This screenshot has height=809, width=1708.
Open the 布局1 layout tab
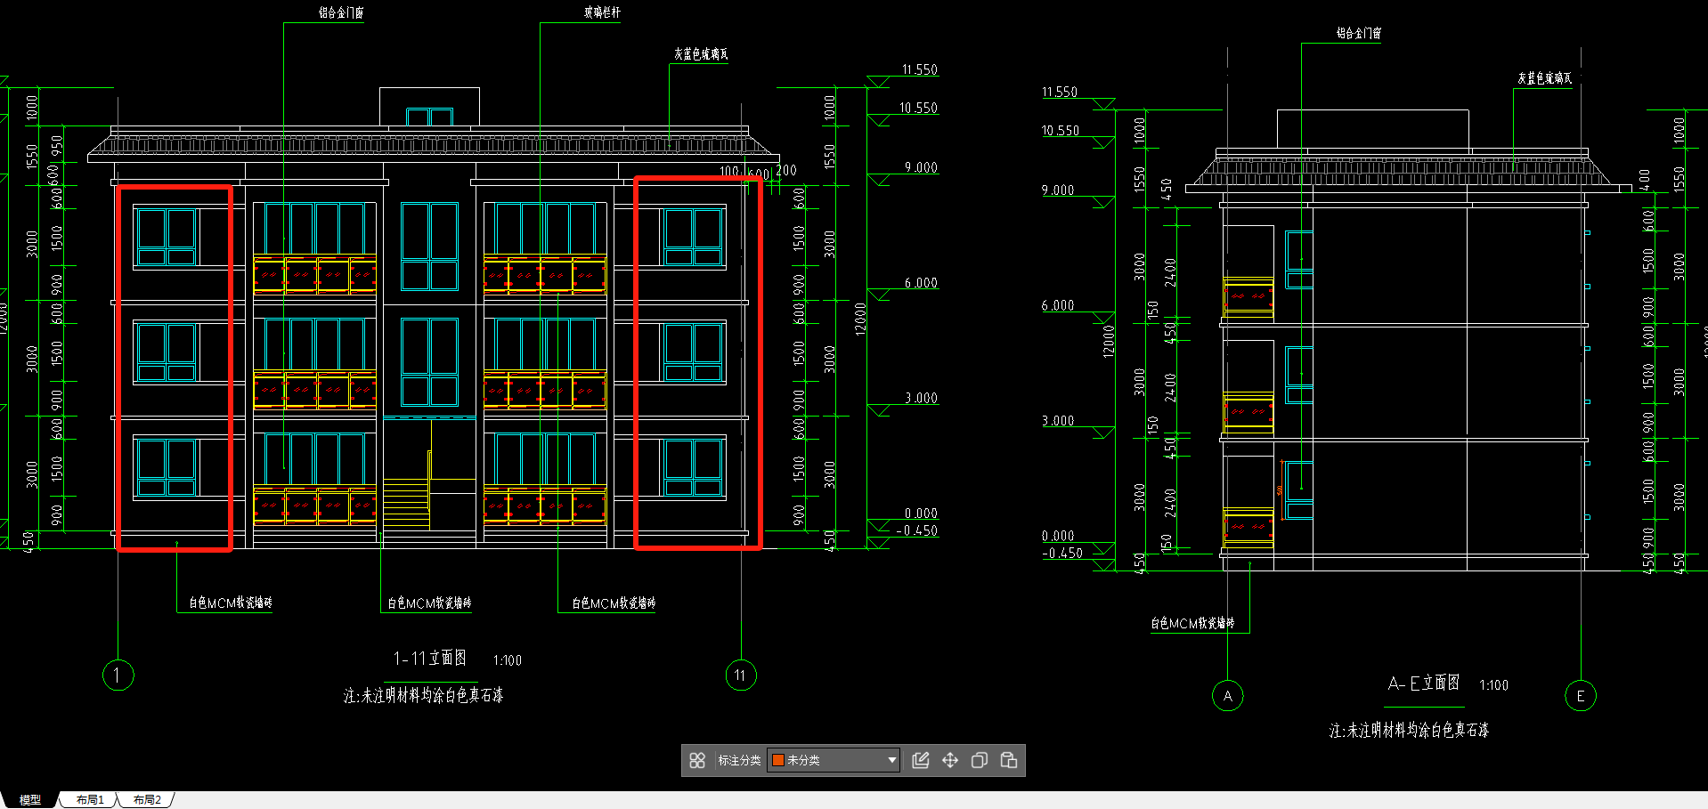click(x=90, y=800)
